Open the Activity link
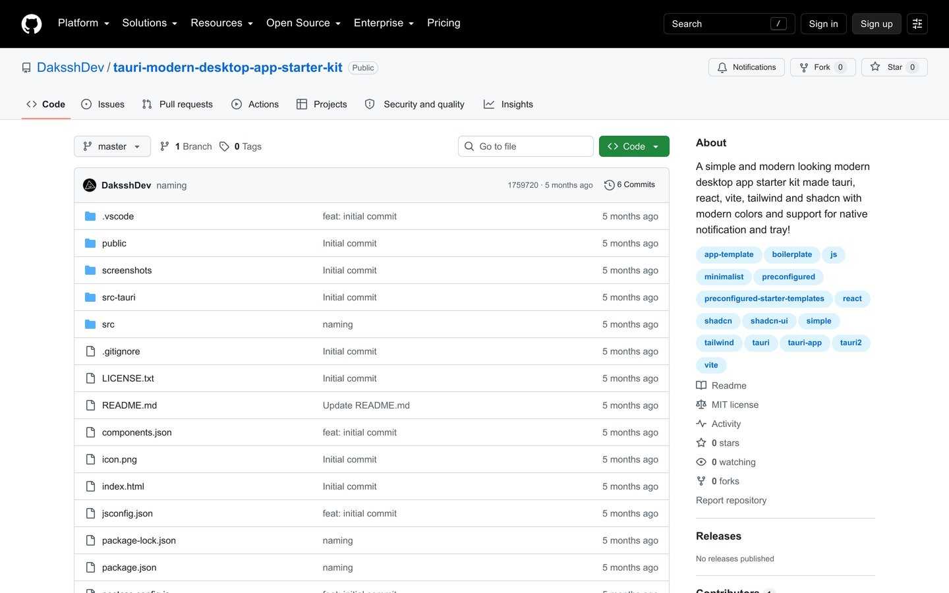This screenshot has height=593, width=949. coord(718,424)
